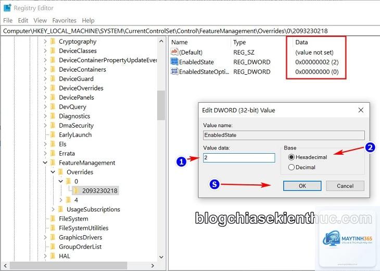
Task: Collapse the 0 subkey
Action: coord(61,181)
